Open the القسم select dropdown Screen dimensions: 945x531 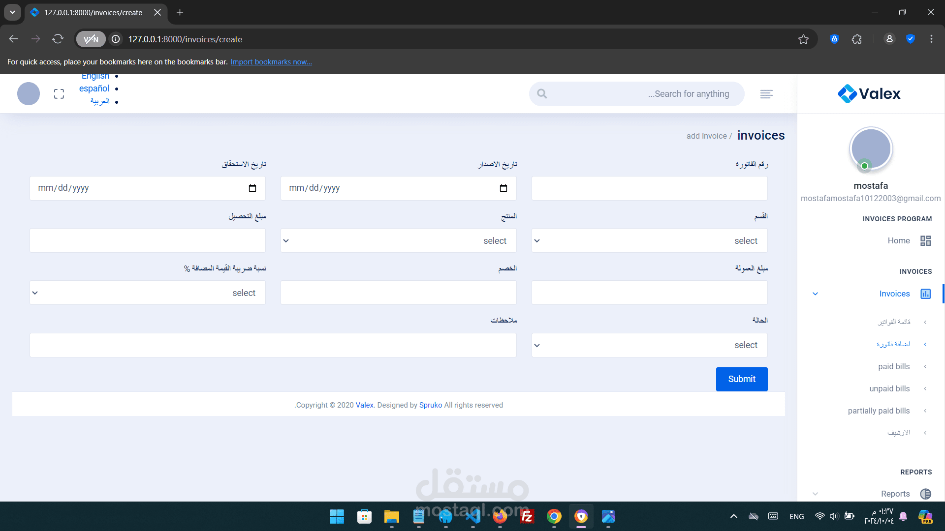[x=649, y=240]
